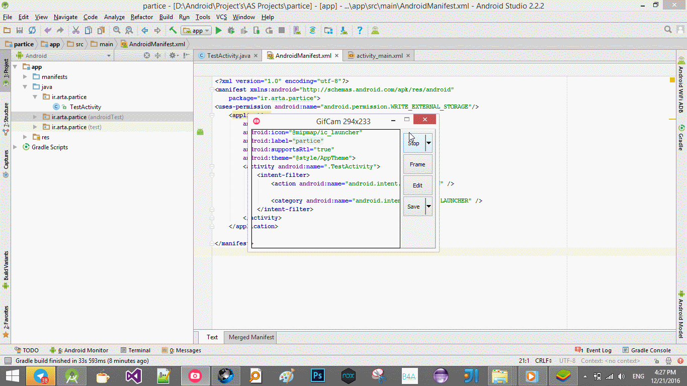The width and height of the screenshot is (687, 386).
Task: Click the Synchronize refresh toolbar icon
Action: [x=32, y=31]
